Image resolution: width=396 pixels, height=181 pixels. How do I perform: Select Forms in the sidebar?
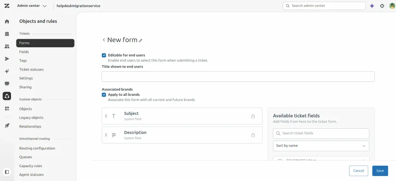point(45,43)
